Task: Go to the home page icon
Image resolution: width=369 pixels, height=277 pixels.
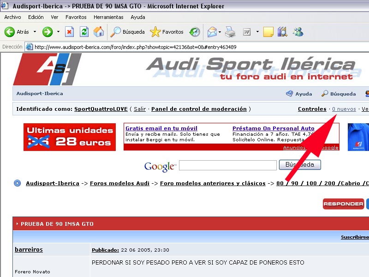Action: click(x=99, y=32)
